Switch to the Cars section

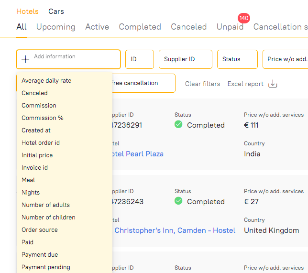(x=56, y=11)
